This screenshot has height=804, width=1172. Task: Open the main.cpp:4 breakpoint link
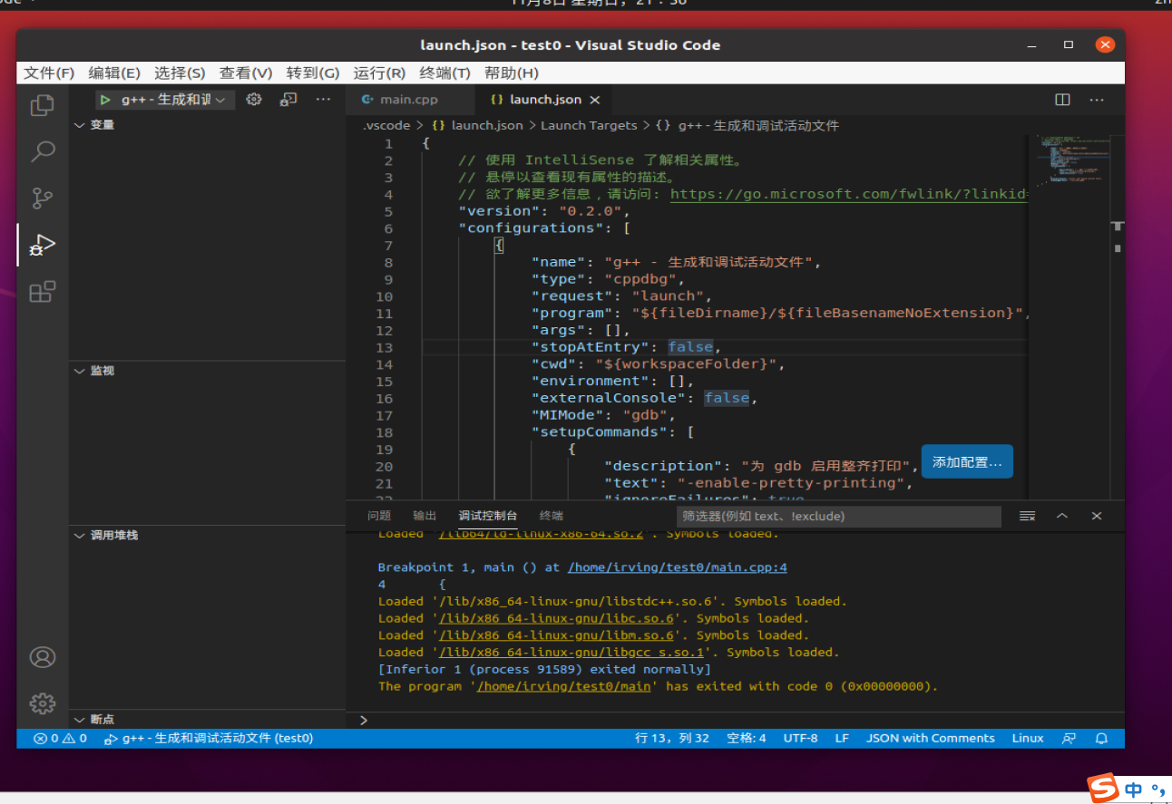(x=678, y=567)
